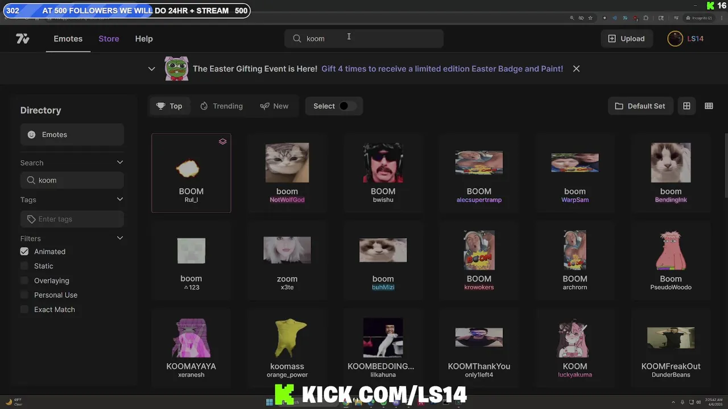728x409 pixels.
Task: Open author link luckyakuma
Action: point(575,375)
